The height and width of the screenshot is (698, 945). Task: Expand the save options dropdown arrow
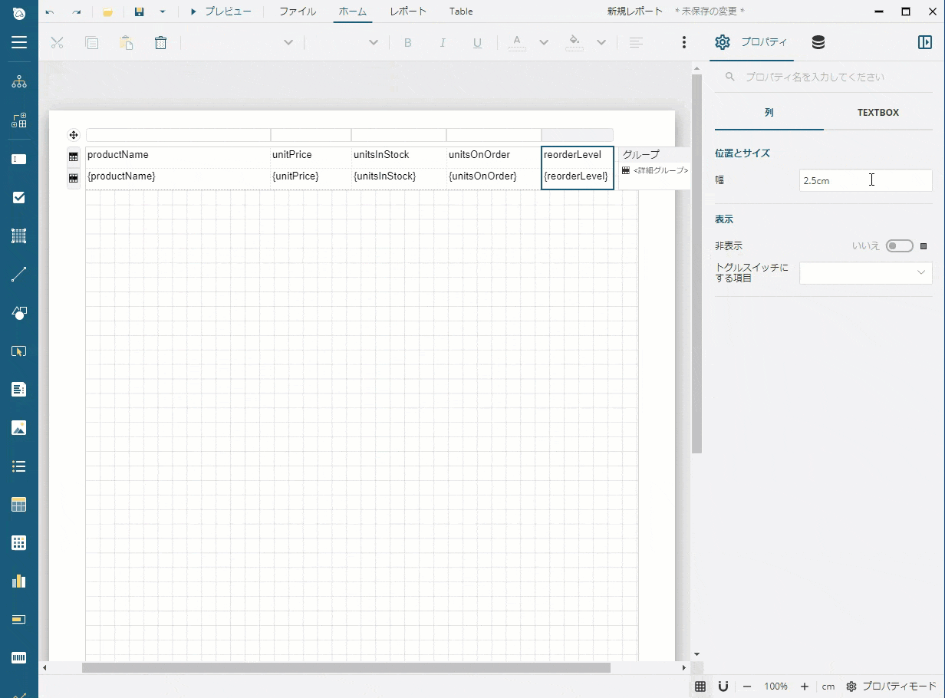pos(162,12)
